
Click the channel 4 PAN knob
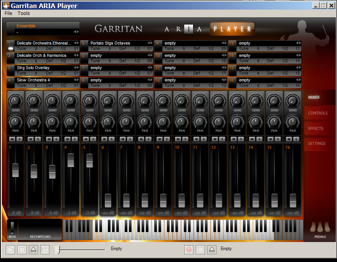pos(71,122)
